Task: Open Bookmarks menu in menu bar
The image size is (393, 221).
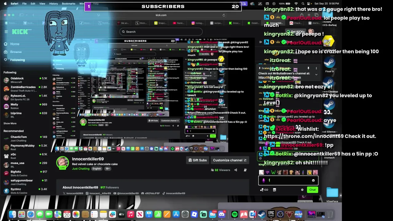Action: pyautogui.click(x=68, y=4)
